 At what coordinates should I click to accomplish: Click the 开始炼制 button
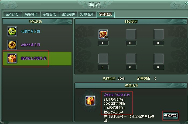tap(171, 116)
